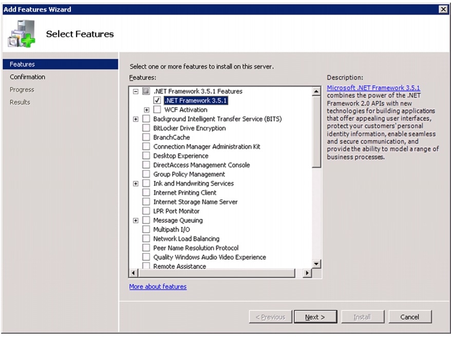Screen dimensions: 451x345
Task: Select the highlighted .NET Framework 3.5.1 item
Action: (x=196, y=100)
